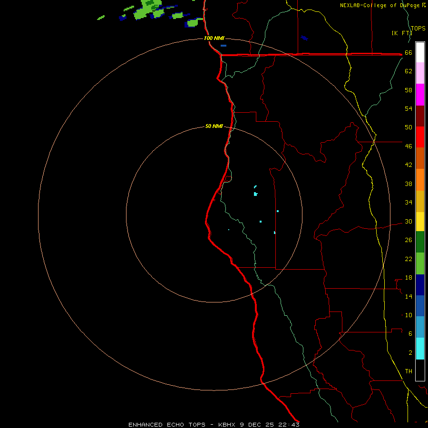
Task: Click the dark blue echo in the northeast corner
Action: (304, 38)
